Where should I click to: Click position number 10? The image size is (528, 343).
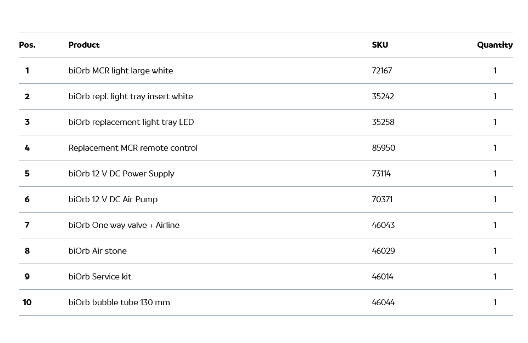(27, 302)
